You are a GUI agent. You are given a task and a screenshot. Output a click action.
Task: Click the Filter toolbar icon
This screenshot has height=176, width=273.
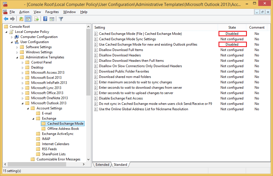[60, 19]
